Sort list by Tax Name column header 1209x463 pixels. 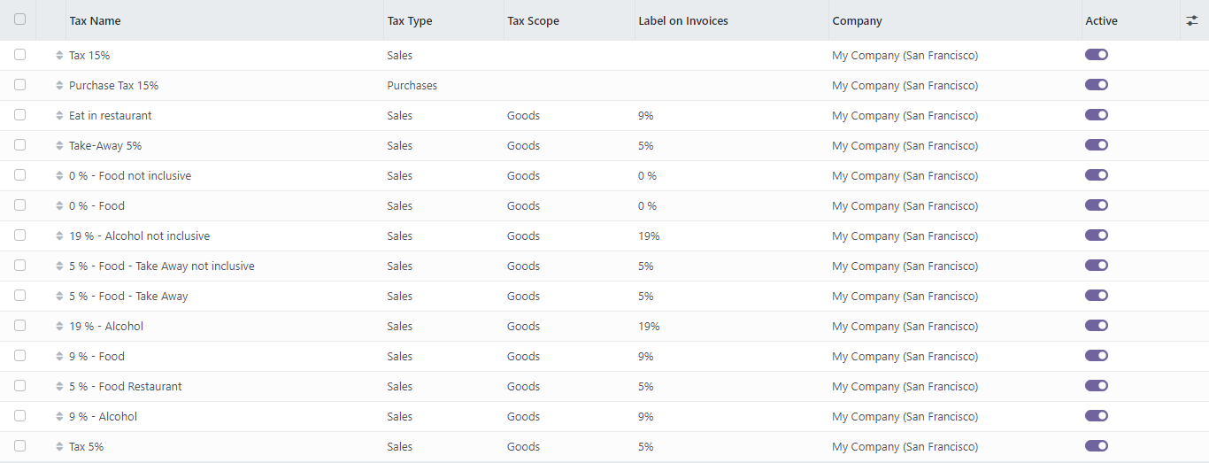pyautogui.click(x=96, y=20)
